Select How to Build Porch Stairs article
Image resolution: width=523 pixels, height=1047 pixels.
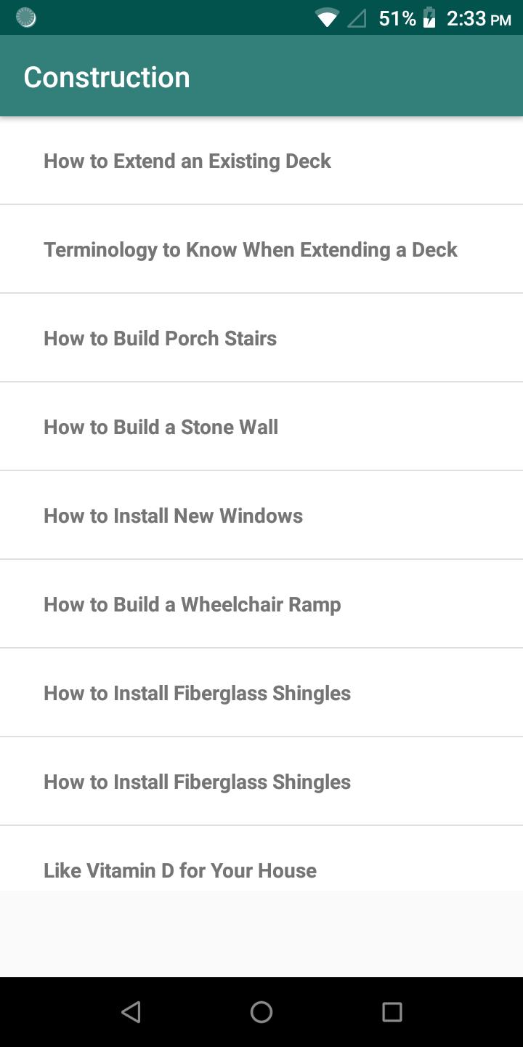pyautogui.click(x=160, y=338)
